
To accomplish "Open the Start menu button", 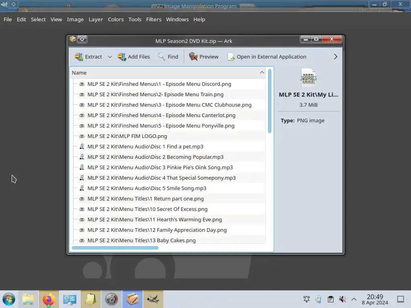I will 9,299.
